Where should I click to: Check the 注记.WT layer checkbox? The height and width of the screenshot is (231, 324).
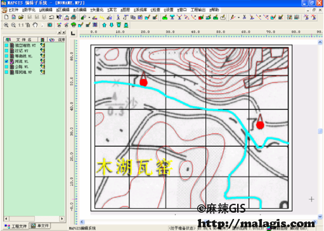click(6, 51)
